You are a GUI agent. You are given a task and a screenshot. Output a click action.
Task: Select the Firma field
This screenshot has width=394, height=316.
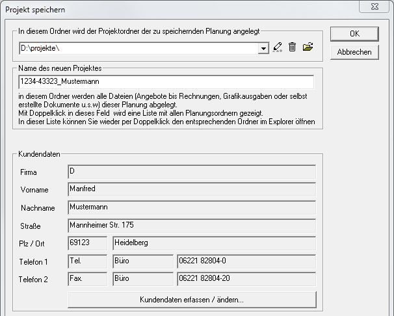191,172
